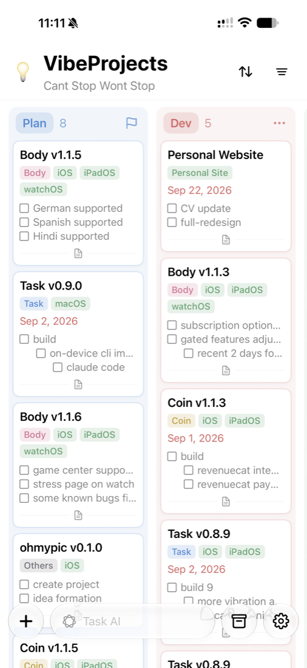Open the Dev column three-dots menu
This screenshot has width=307, height=668.
pyautogui.click(x=279, y=123)
